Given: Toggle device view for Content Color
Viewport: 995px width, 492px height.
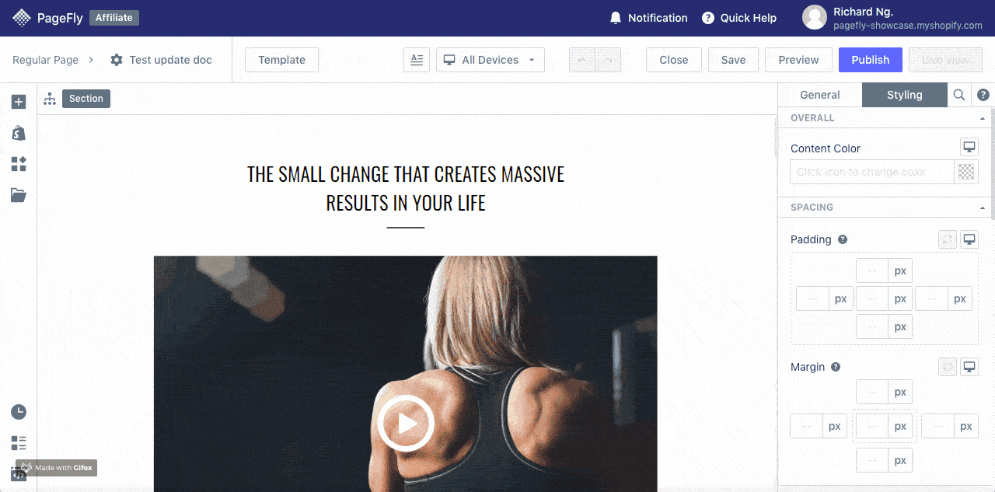Looking at the screenshot, I should [969, 147].
